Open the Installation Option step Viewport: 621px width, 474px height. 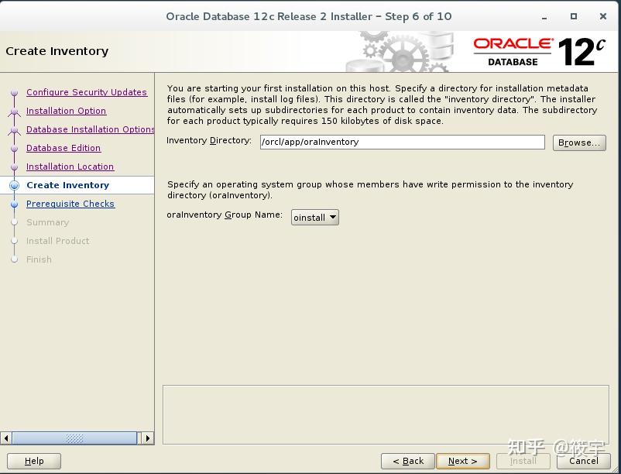point(66,111)
